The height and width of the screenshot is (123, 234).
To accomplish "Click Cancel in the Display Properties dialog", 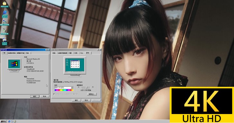I will point(86,100).
